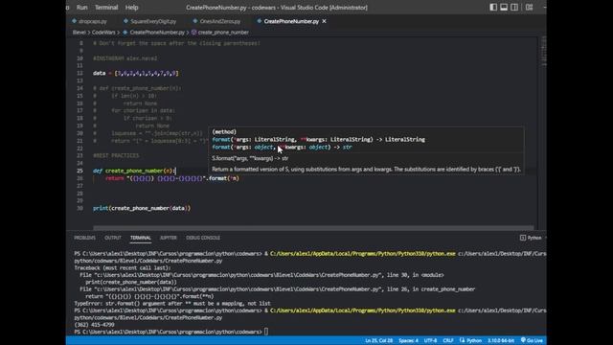Open the JUPYTER panel tab
The image size is (613, 345).
[x=169, y=238]
